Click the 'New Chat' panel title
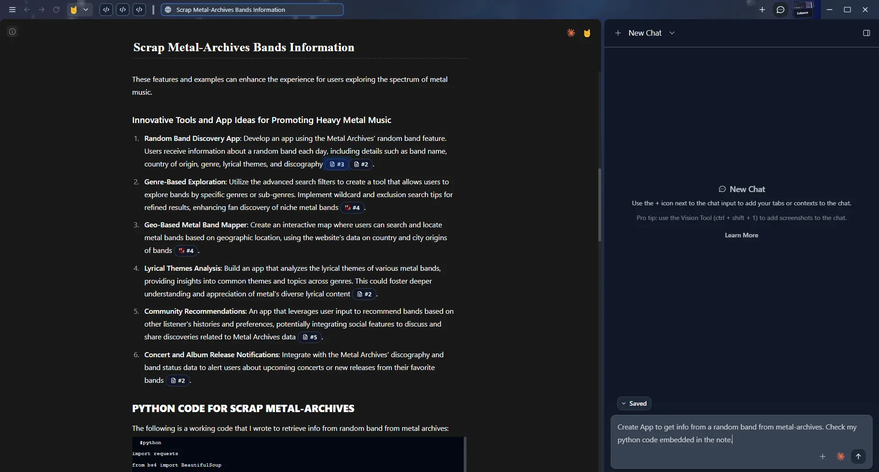The image size is (879, 472). (645, 33)
